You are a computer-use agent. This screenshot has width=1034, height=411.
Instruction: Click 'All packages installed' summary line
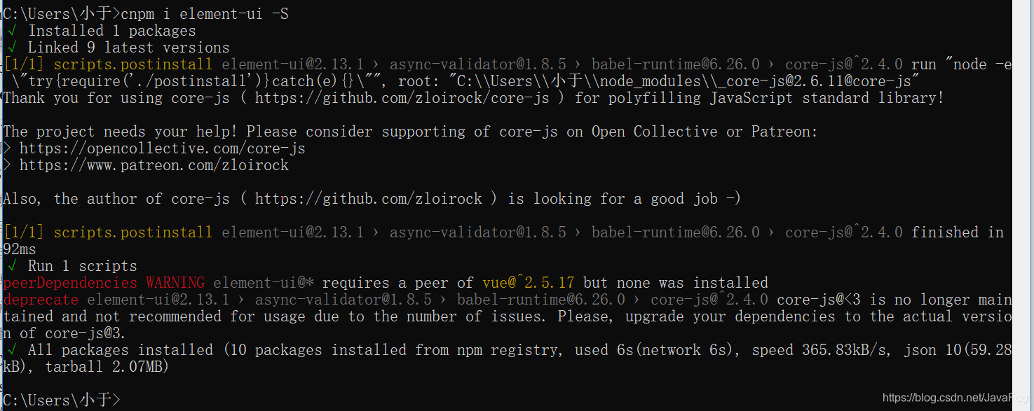pos(507,358)
